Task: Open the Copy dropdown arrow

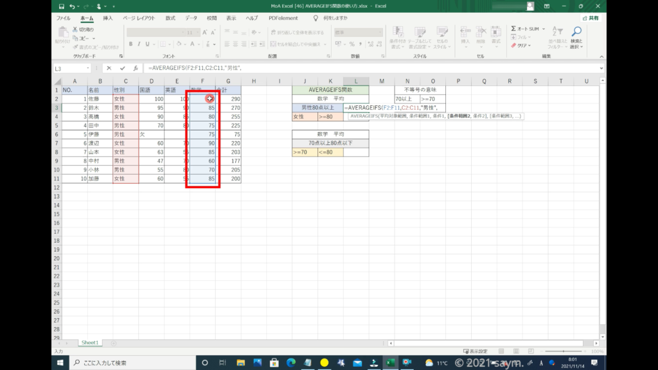Action: tap(95, 38)
